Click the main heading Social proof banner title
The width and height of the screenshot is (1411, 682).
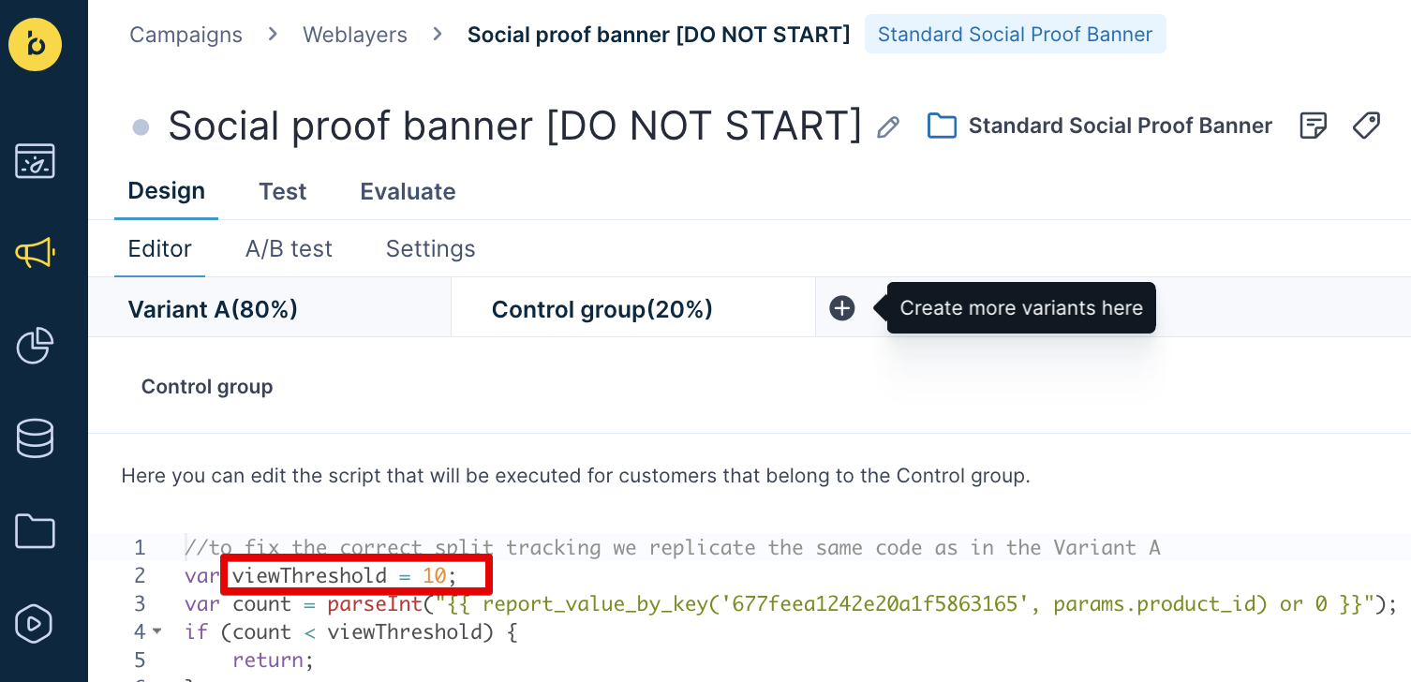point(515,126)
